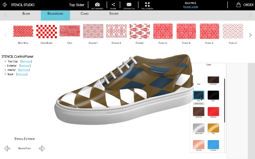Screen dimensions: 255x159
Task: Enter Full Screen mode
Action: tap(147, 5)
